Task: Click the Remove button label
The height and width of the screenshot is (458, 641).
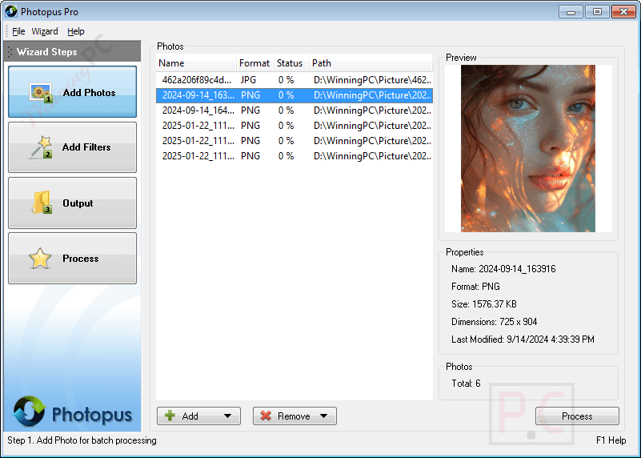Action: click(x=294, y=416)
